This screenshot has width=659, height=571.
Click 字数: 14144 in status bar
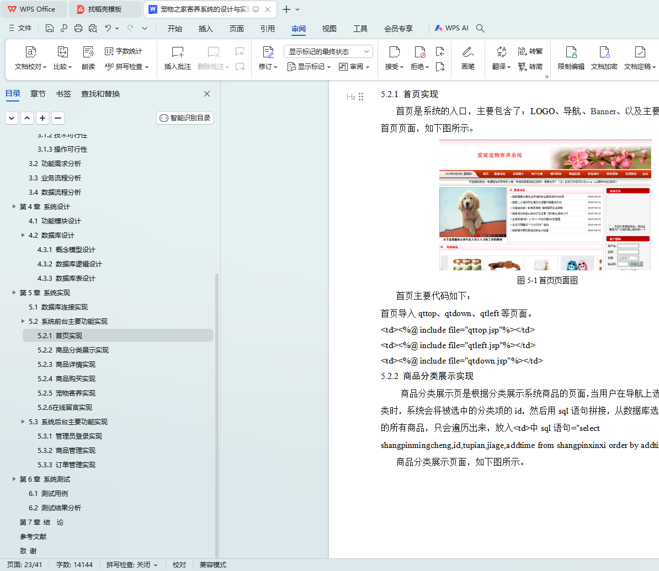click(75, 565)
